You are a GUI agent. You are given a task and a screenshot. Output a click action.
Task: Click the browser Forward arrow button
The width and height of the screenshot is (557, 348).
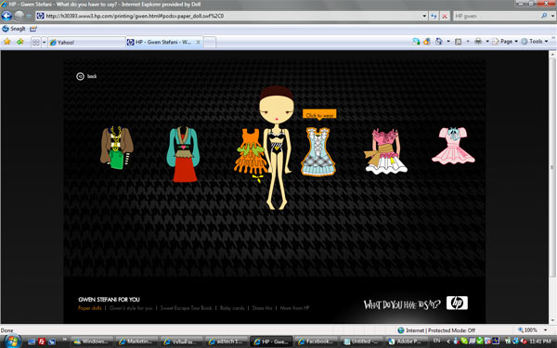pos(19,16)
